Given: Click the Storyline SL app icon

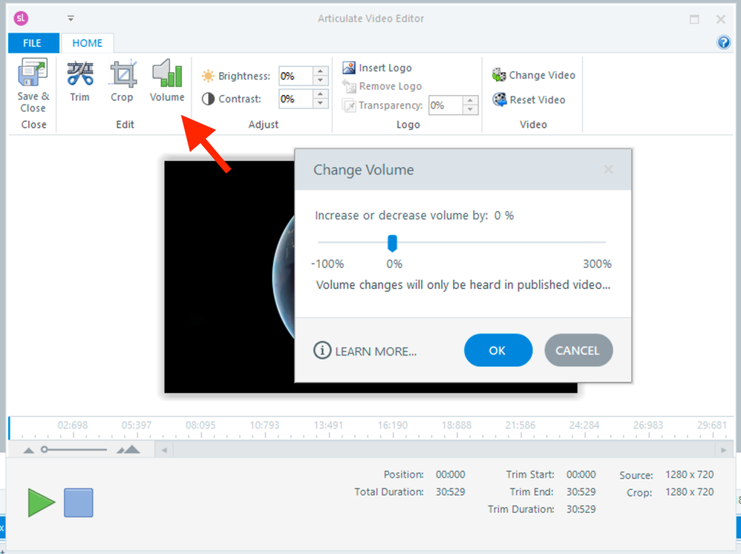Looking at the screenshot, I should (x=21, y=19).
